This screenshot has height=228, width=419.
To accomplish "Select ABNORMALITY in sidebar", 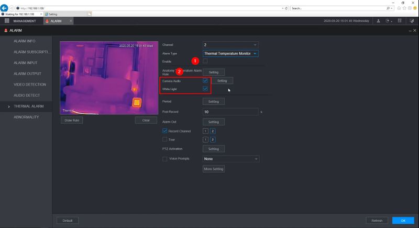I will coord(26,117).
